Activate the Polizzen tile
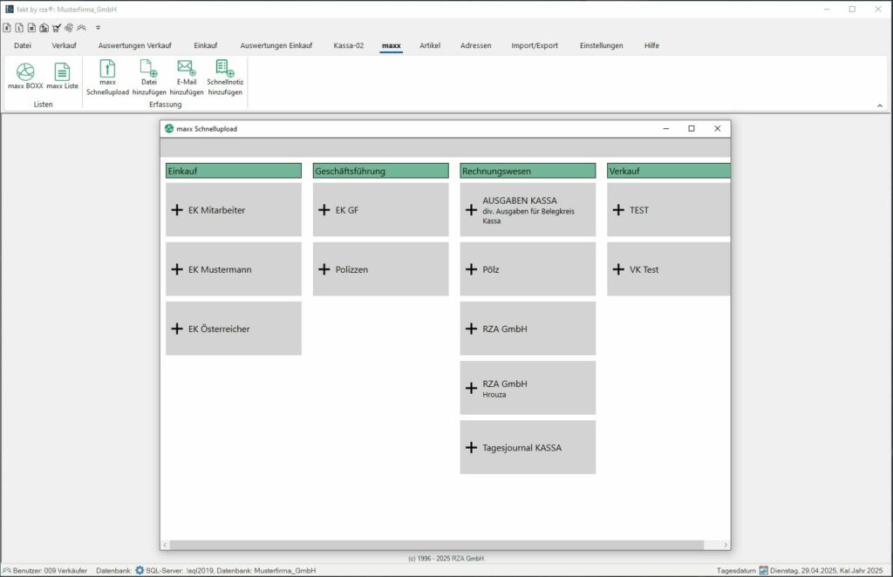The height and width of the screenshot is (577, 893). point(380,268)
